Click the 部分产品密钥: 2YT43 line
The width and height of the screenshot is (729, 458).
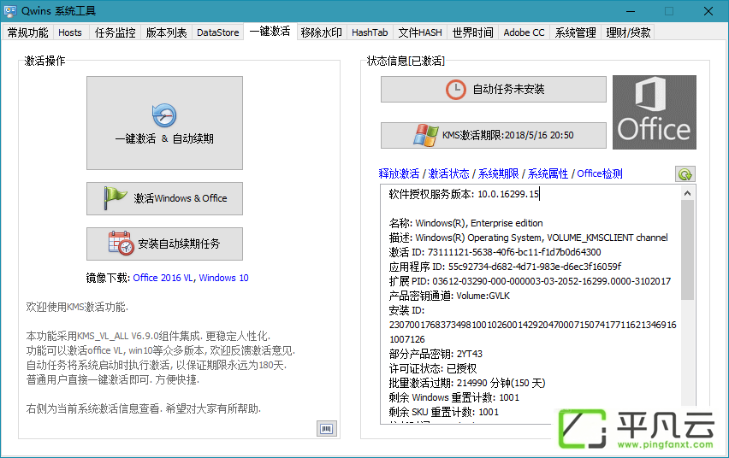tap(436, 354)
